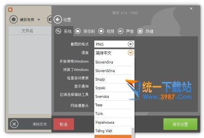
Task: Pick ไทย in the language list
Action: [x=113, y=105]
